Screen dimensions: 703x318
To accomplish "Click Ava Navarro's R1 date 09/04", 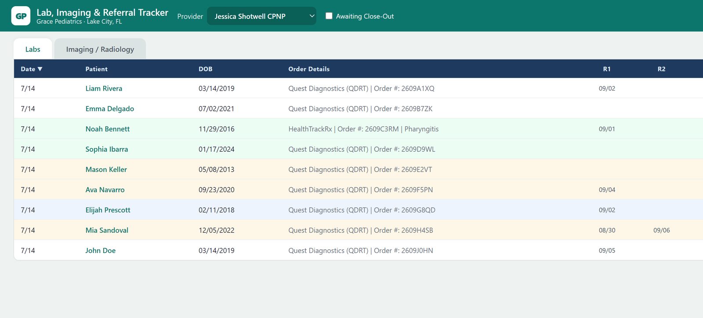I will tap(607, 190).
